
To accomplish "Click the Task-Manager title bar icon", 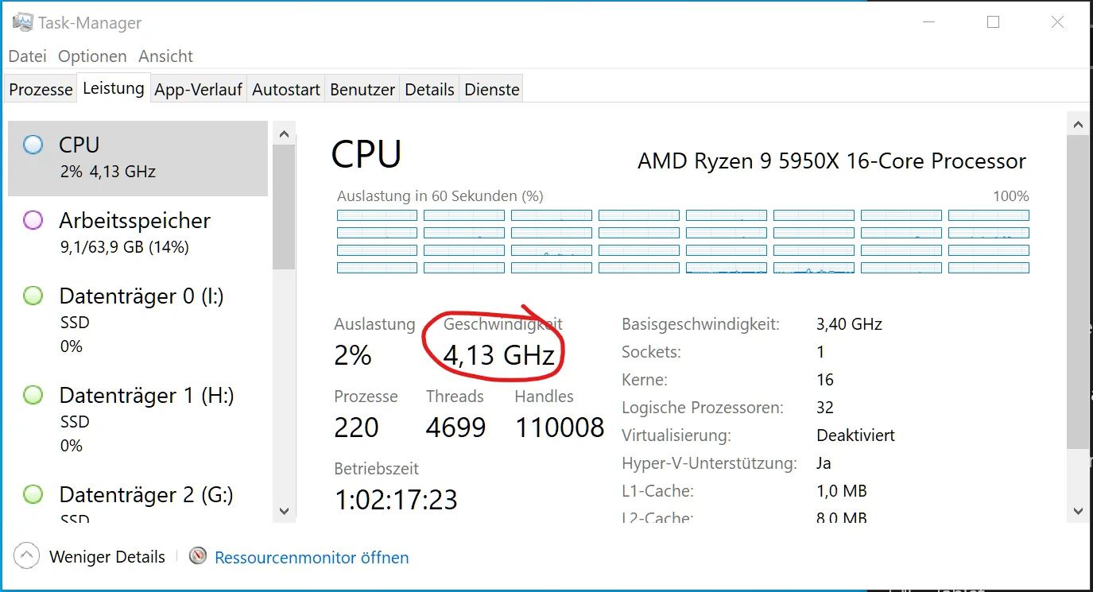I will point(22,22).
